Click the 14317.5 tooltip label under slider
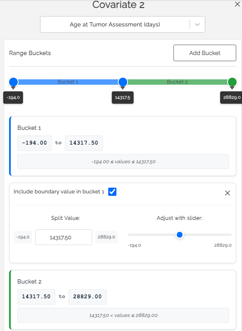Screen dimensions: 242x331 point(123,98)
